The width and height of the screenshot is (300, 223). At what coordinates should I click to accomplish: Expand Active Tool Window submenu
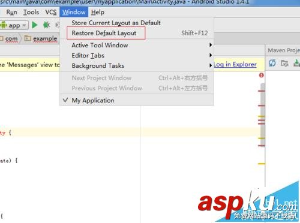tap(137, 45)
